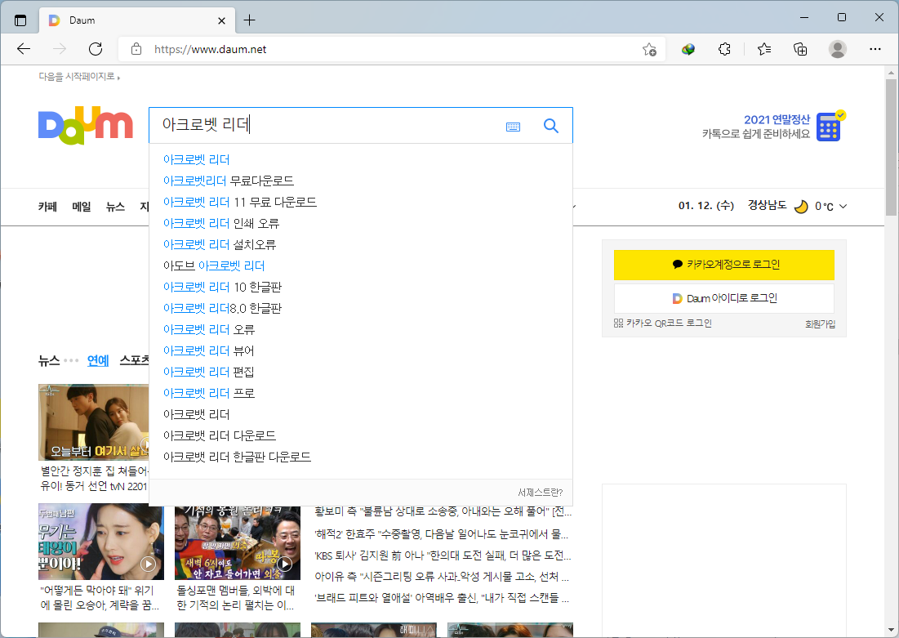Select suggestion 아크로벳 리더 오류

(x=209, y=329)
